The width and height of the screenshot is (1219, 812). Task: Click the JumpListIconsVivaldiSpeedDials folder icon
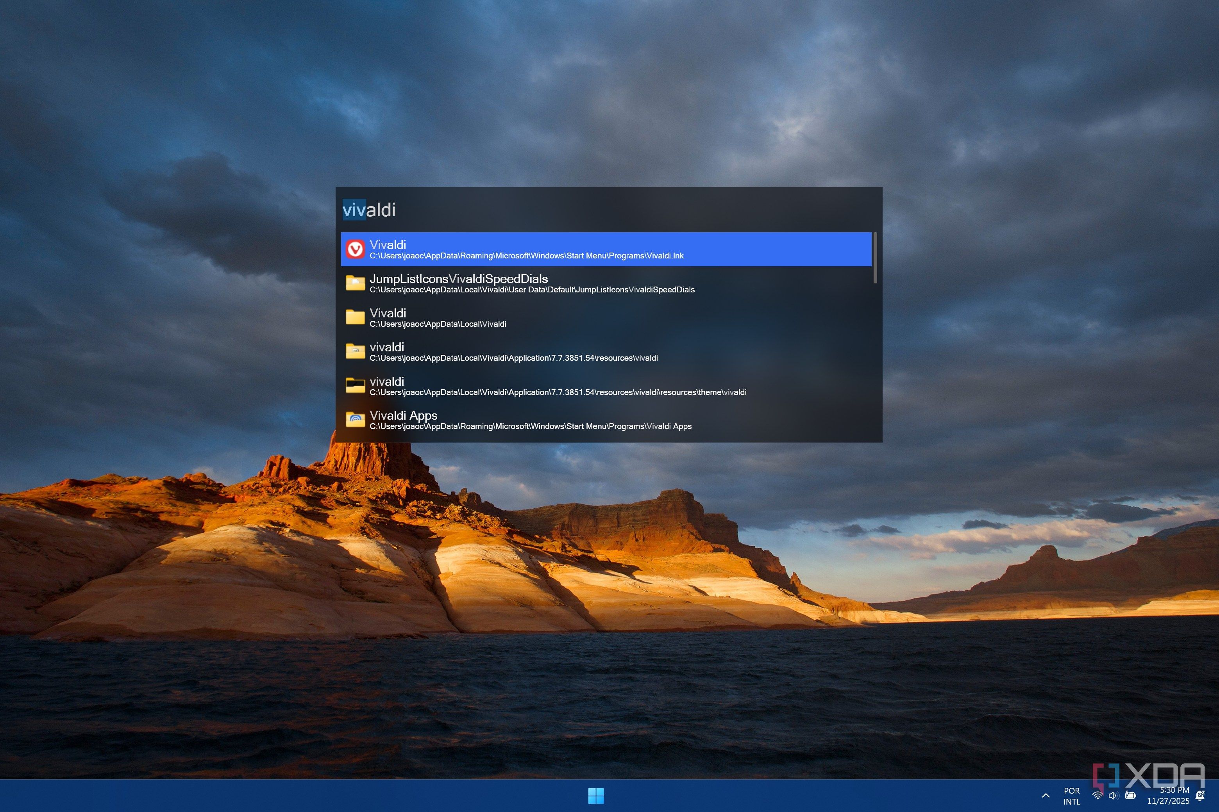coord(355,283)
